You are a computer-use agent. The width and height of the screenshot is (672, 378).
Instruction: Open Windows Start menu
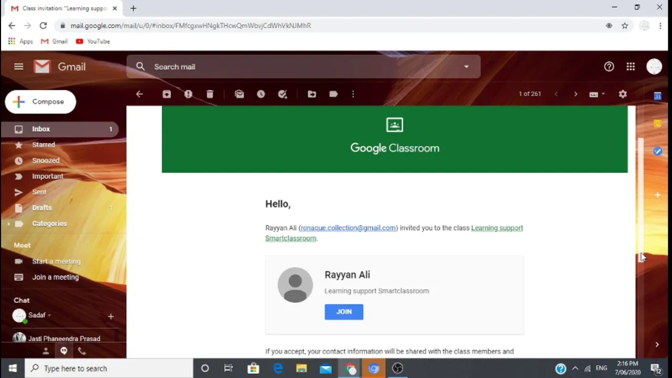pos(13,369)
